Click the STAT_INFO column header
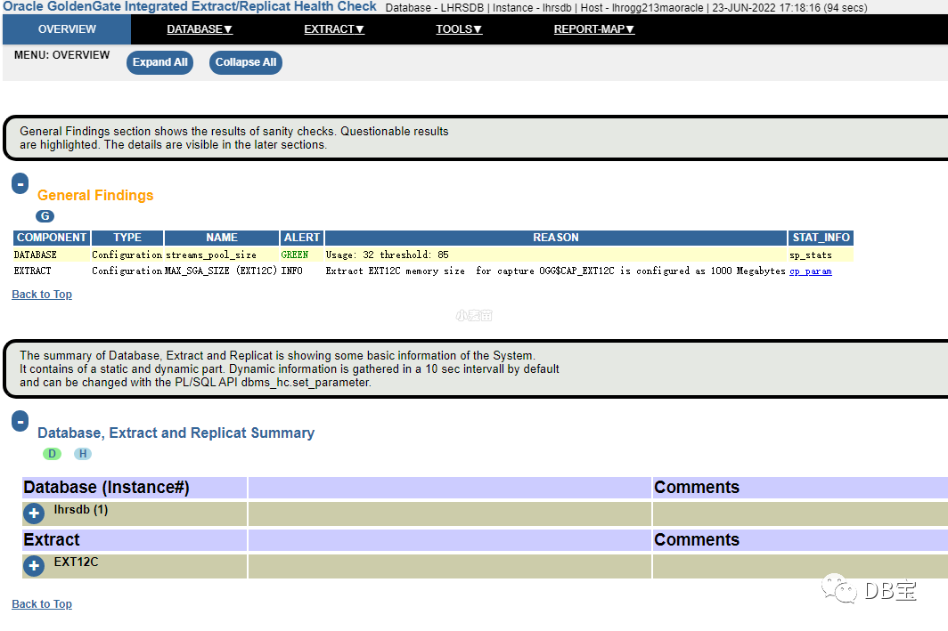 click(x=821, y=238)
